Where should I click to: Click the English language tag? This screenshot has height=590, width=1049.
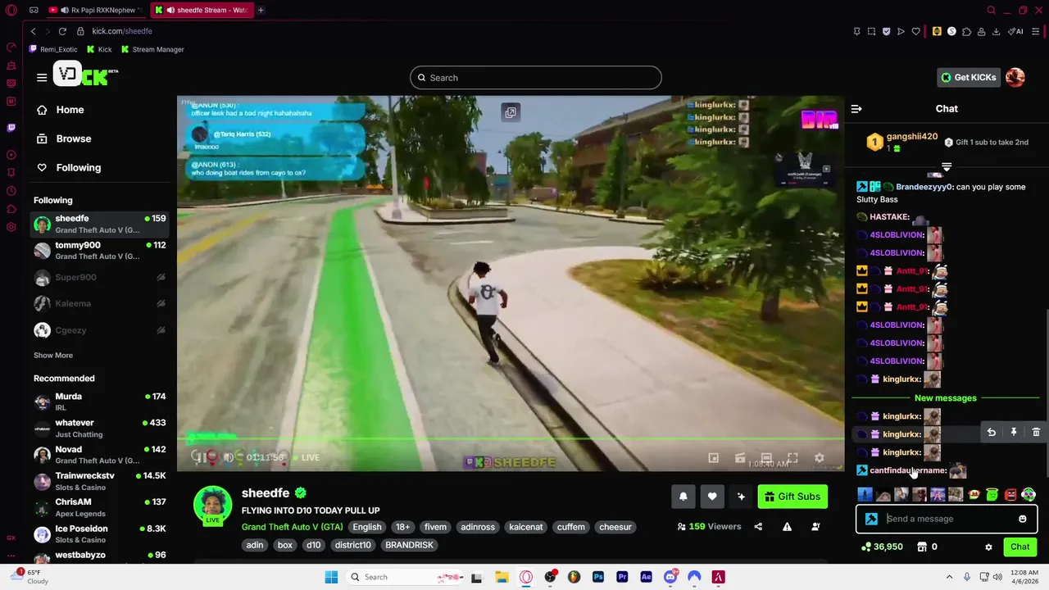pos(367,527)
